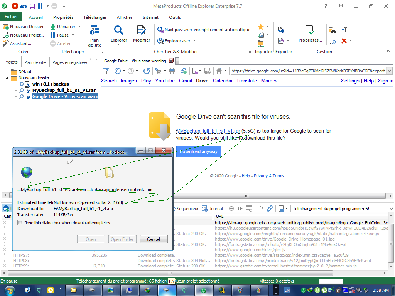Open the Fichier menu
This screenshot has height=296, width=395.
pos(11,17)
